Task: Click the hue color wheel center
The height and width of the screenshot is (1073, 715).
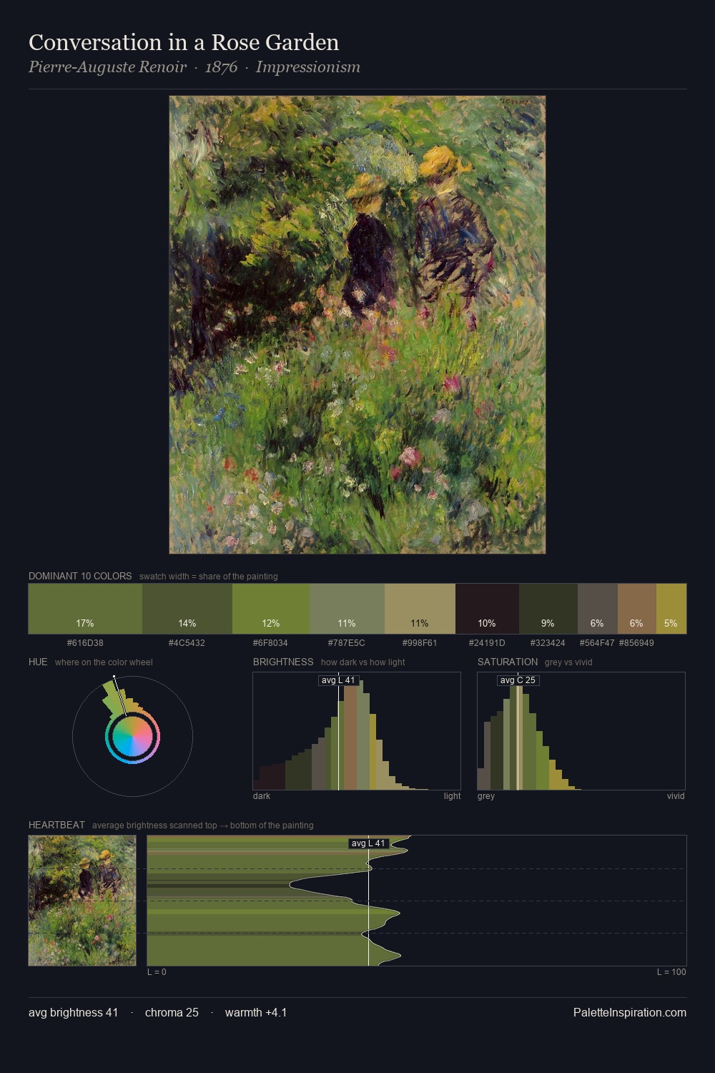Action: 132,736
